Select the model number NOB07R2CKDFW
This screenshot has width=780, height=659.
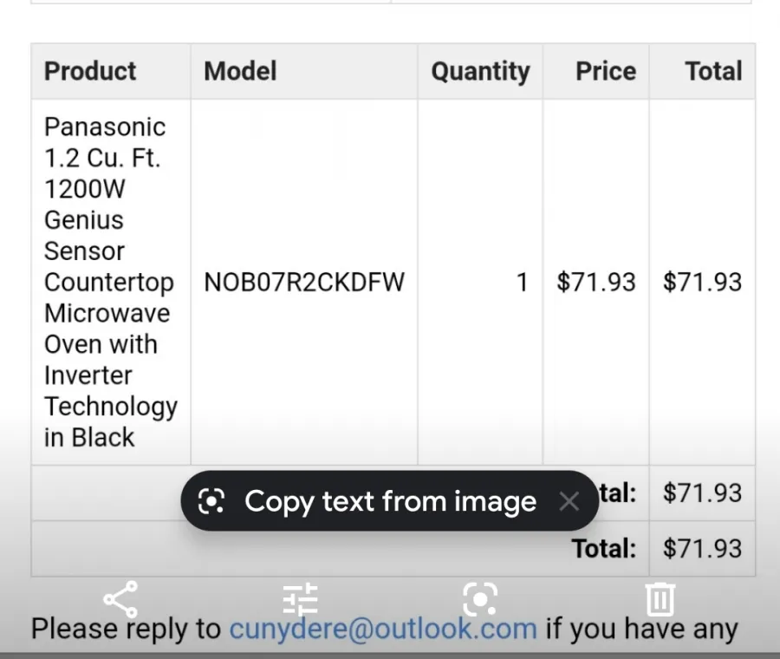(304, 282)
